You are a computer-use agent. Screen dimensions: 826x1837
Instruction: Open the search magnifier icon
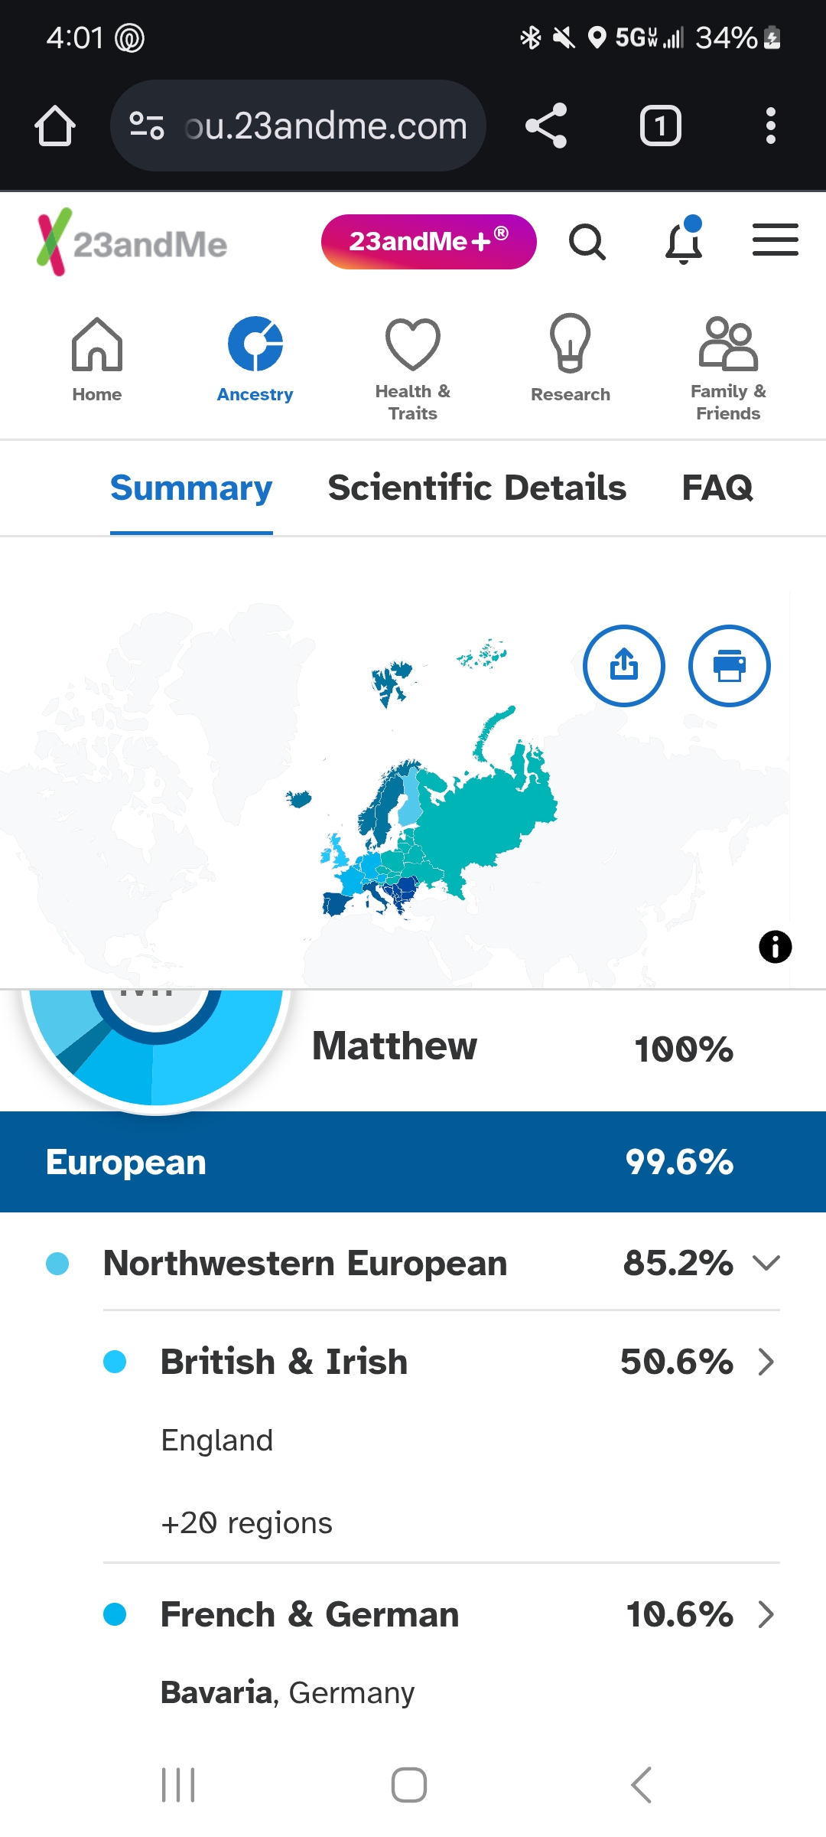coord(587,243)
